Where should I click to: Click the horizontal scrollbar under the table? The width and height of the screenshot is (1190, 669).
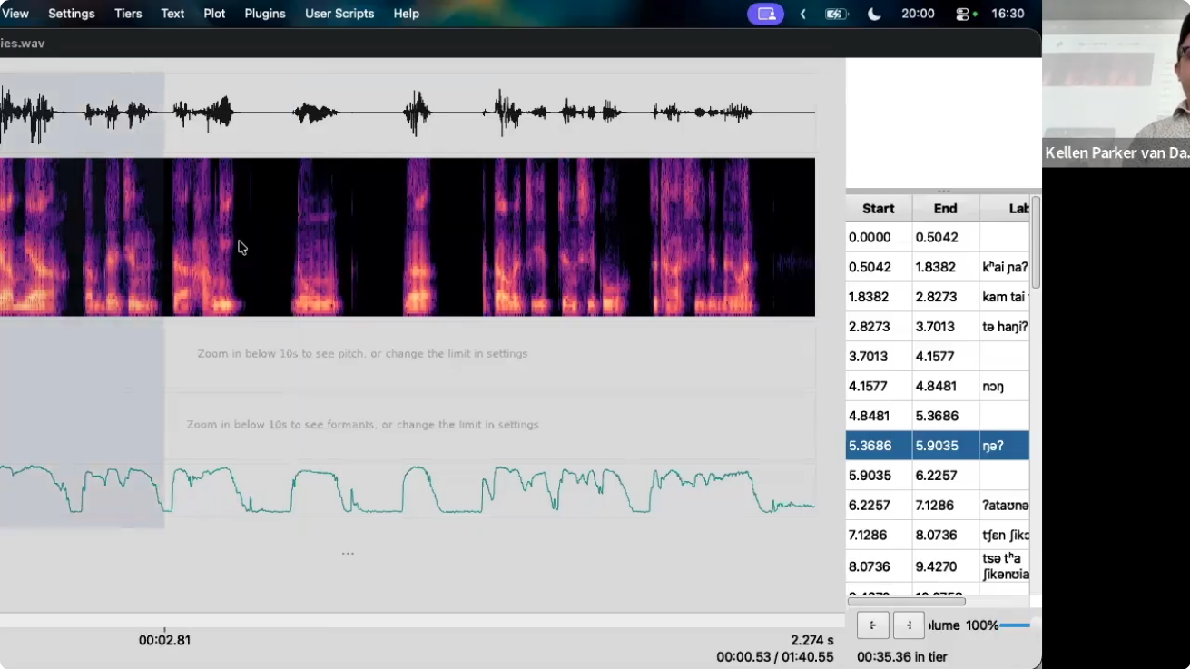point(907,601)
